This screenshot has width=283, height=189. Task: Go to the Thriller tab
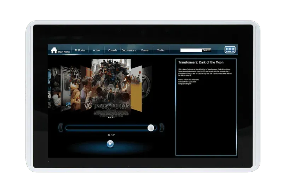161,50
